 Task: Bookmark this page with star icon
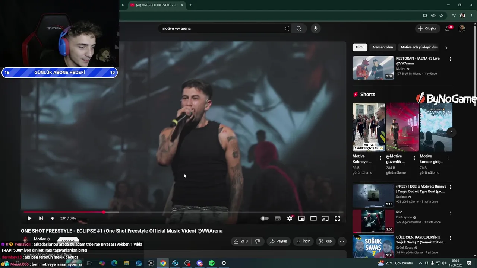tap(441, 16)
